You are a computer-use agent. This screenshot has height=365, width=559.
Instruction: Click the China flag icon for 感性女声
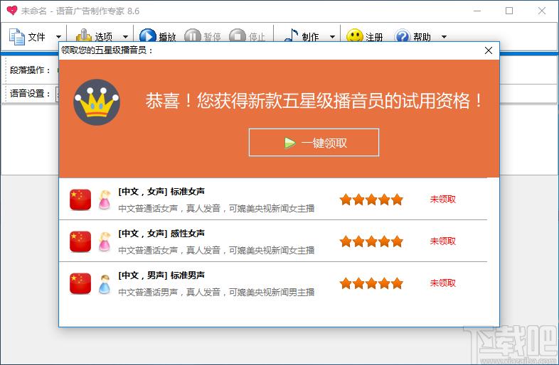80,241
